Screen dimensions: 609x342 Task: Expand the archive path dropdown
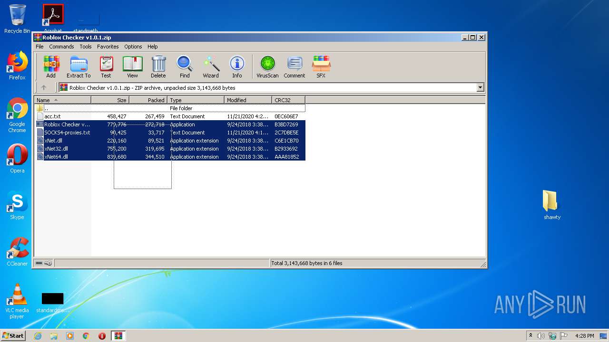[480, 87]
